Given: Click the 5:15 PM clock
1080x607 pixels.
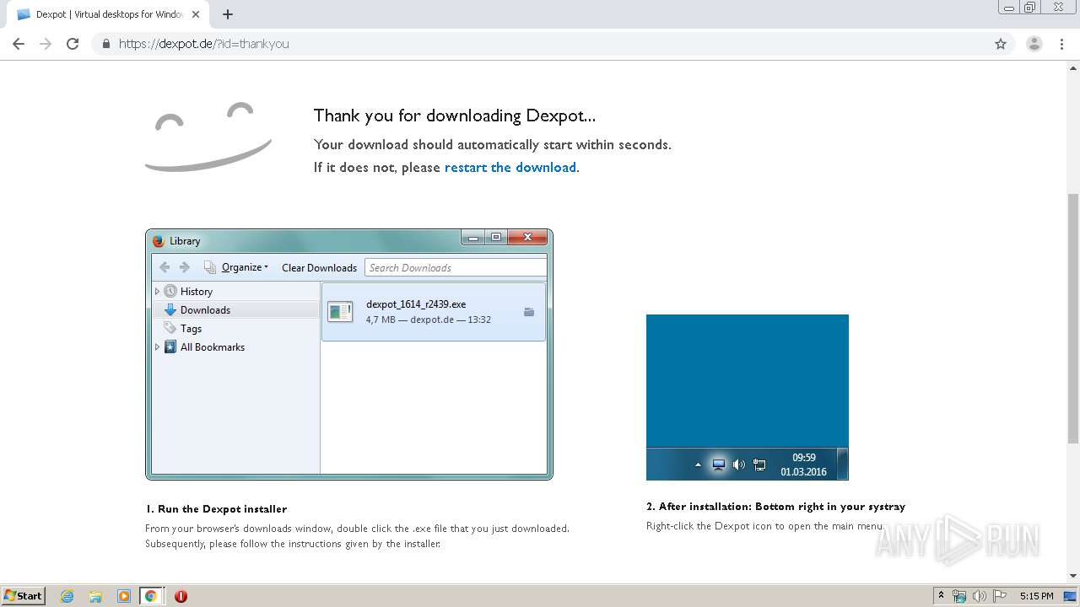Looking at the screenshot, I should click(1036, 596).
